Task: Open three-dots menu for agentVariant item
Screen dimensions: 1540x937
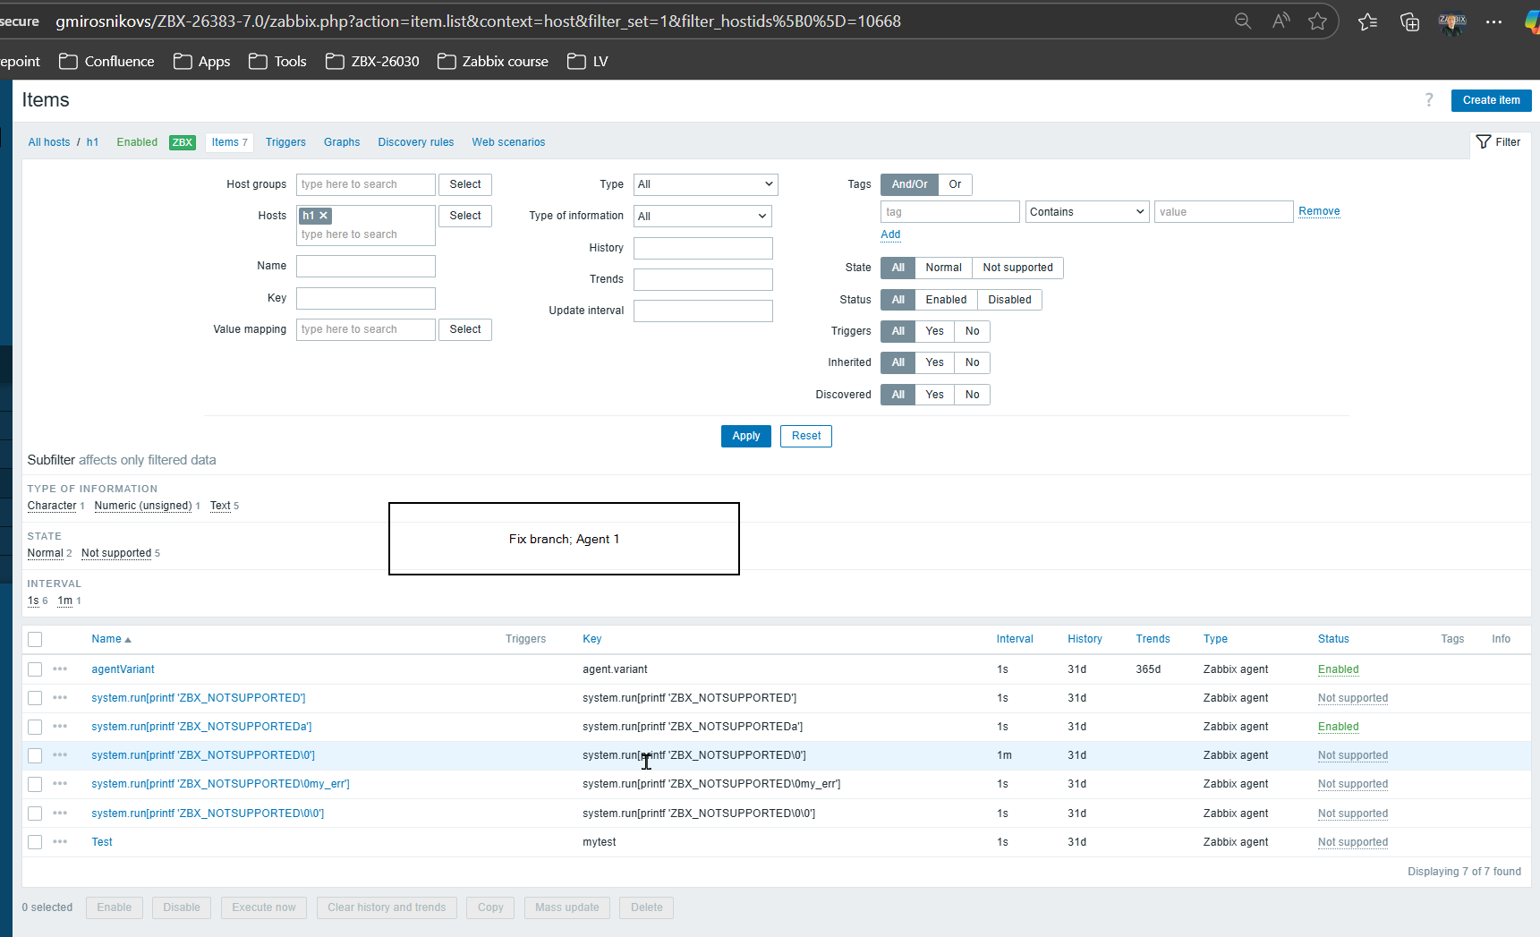Action: click(60, 669)
